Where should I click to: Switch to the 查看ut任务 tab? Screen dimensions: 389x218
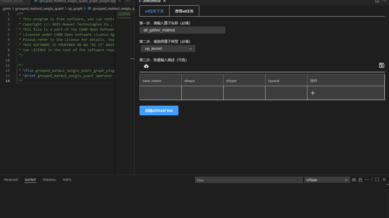pos(184,11)
